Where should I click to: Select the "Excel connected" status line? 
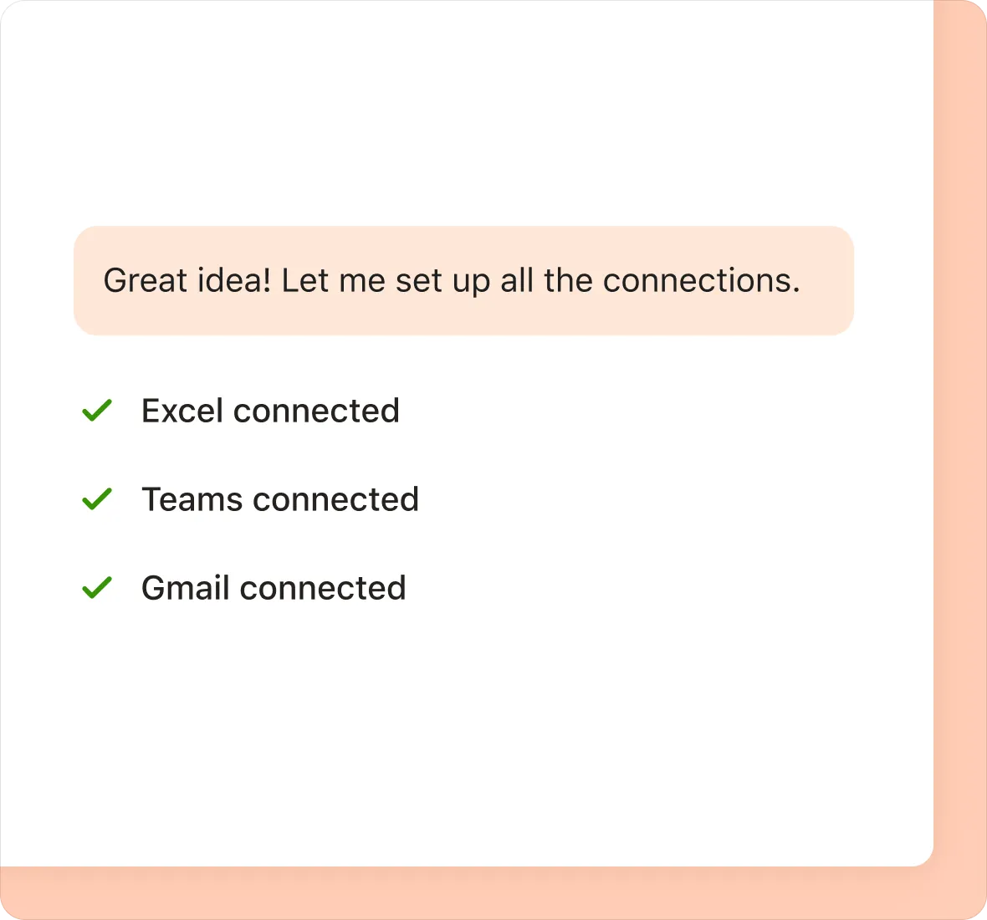(269, 411)
